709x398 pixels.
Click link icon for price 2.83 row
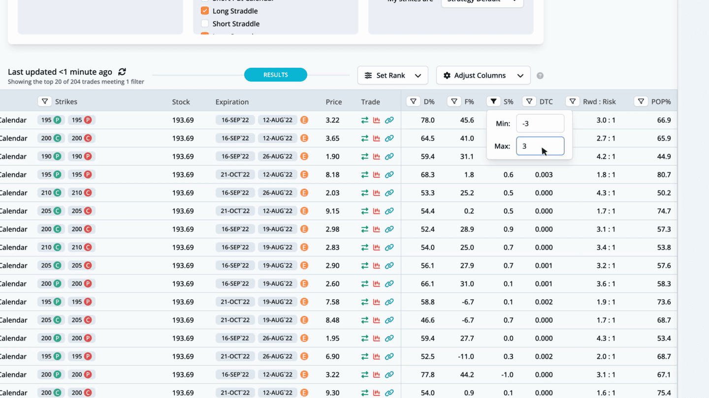tap(389, 248)
